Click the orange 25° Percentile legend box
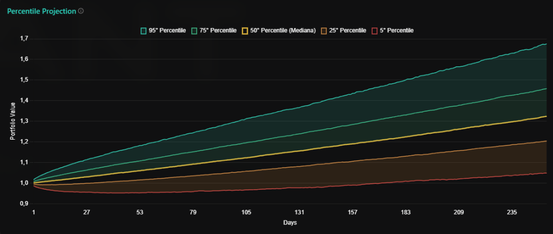The image size is (553, 234). [325, 31]
